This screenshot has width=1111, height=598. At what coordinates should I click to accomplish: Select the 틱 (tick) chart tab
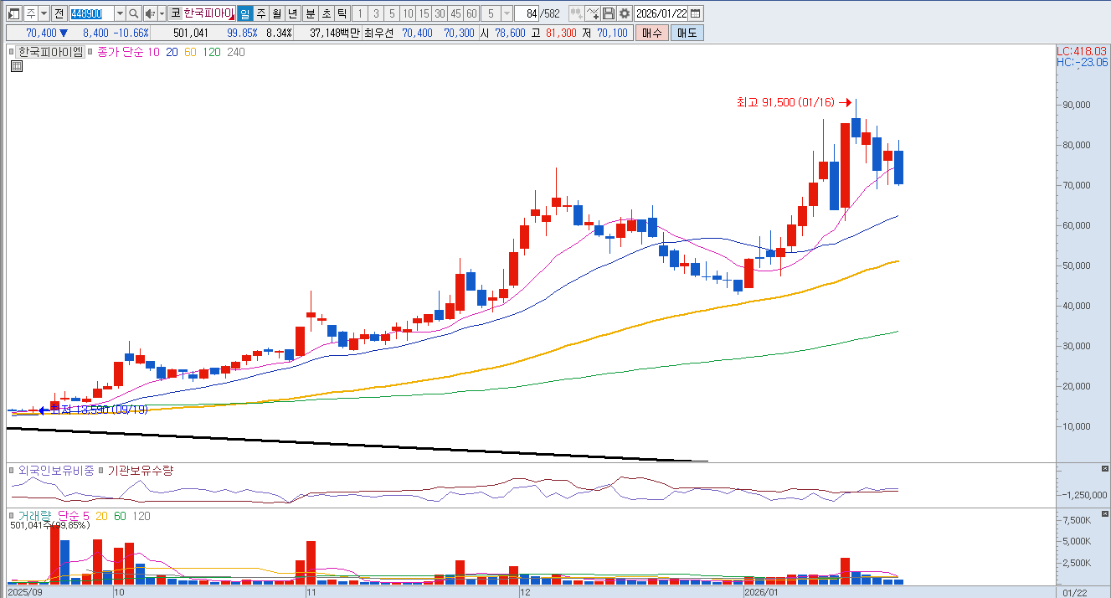(342, 13)
